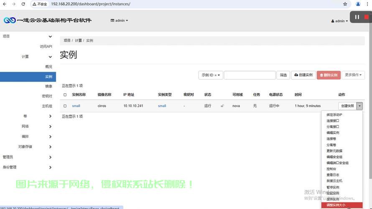
Task: Open the 示例 ID filter dropdown
Action: click(x=211, y=75)
